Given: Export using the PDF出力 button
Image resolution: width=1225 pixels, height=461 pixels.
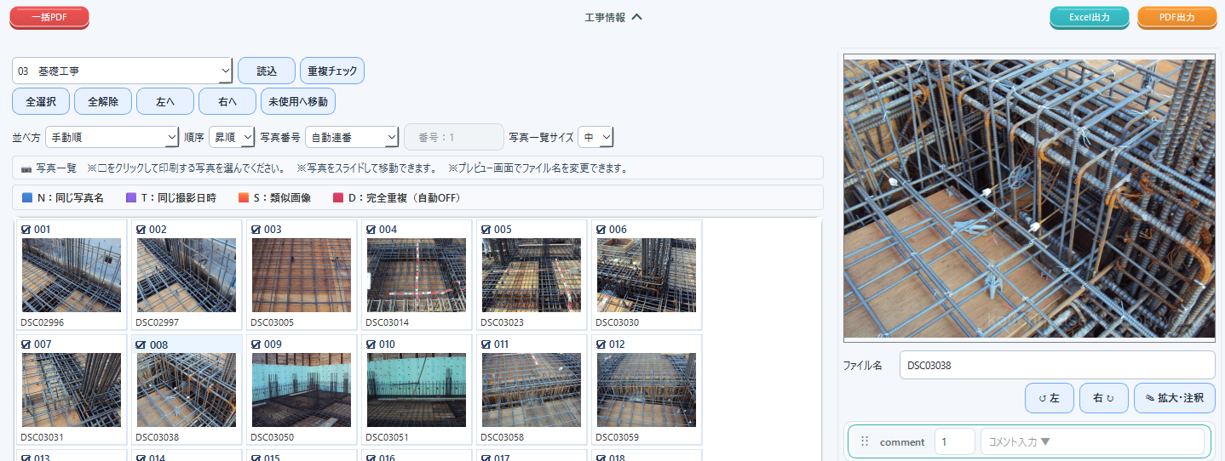Looking at the screenshot, I should 1176,17.
